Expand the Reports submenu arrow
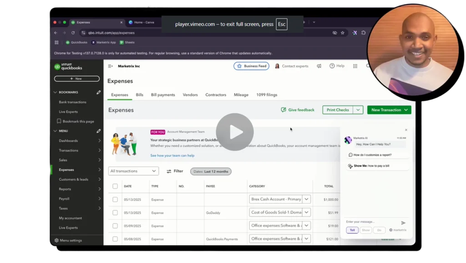This screenshot has height=263, width=466. point(99,189)
